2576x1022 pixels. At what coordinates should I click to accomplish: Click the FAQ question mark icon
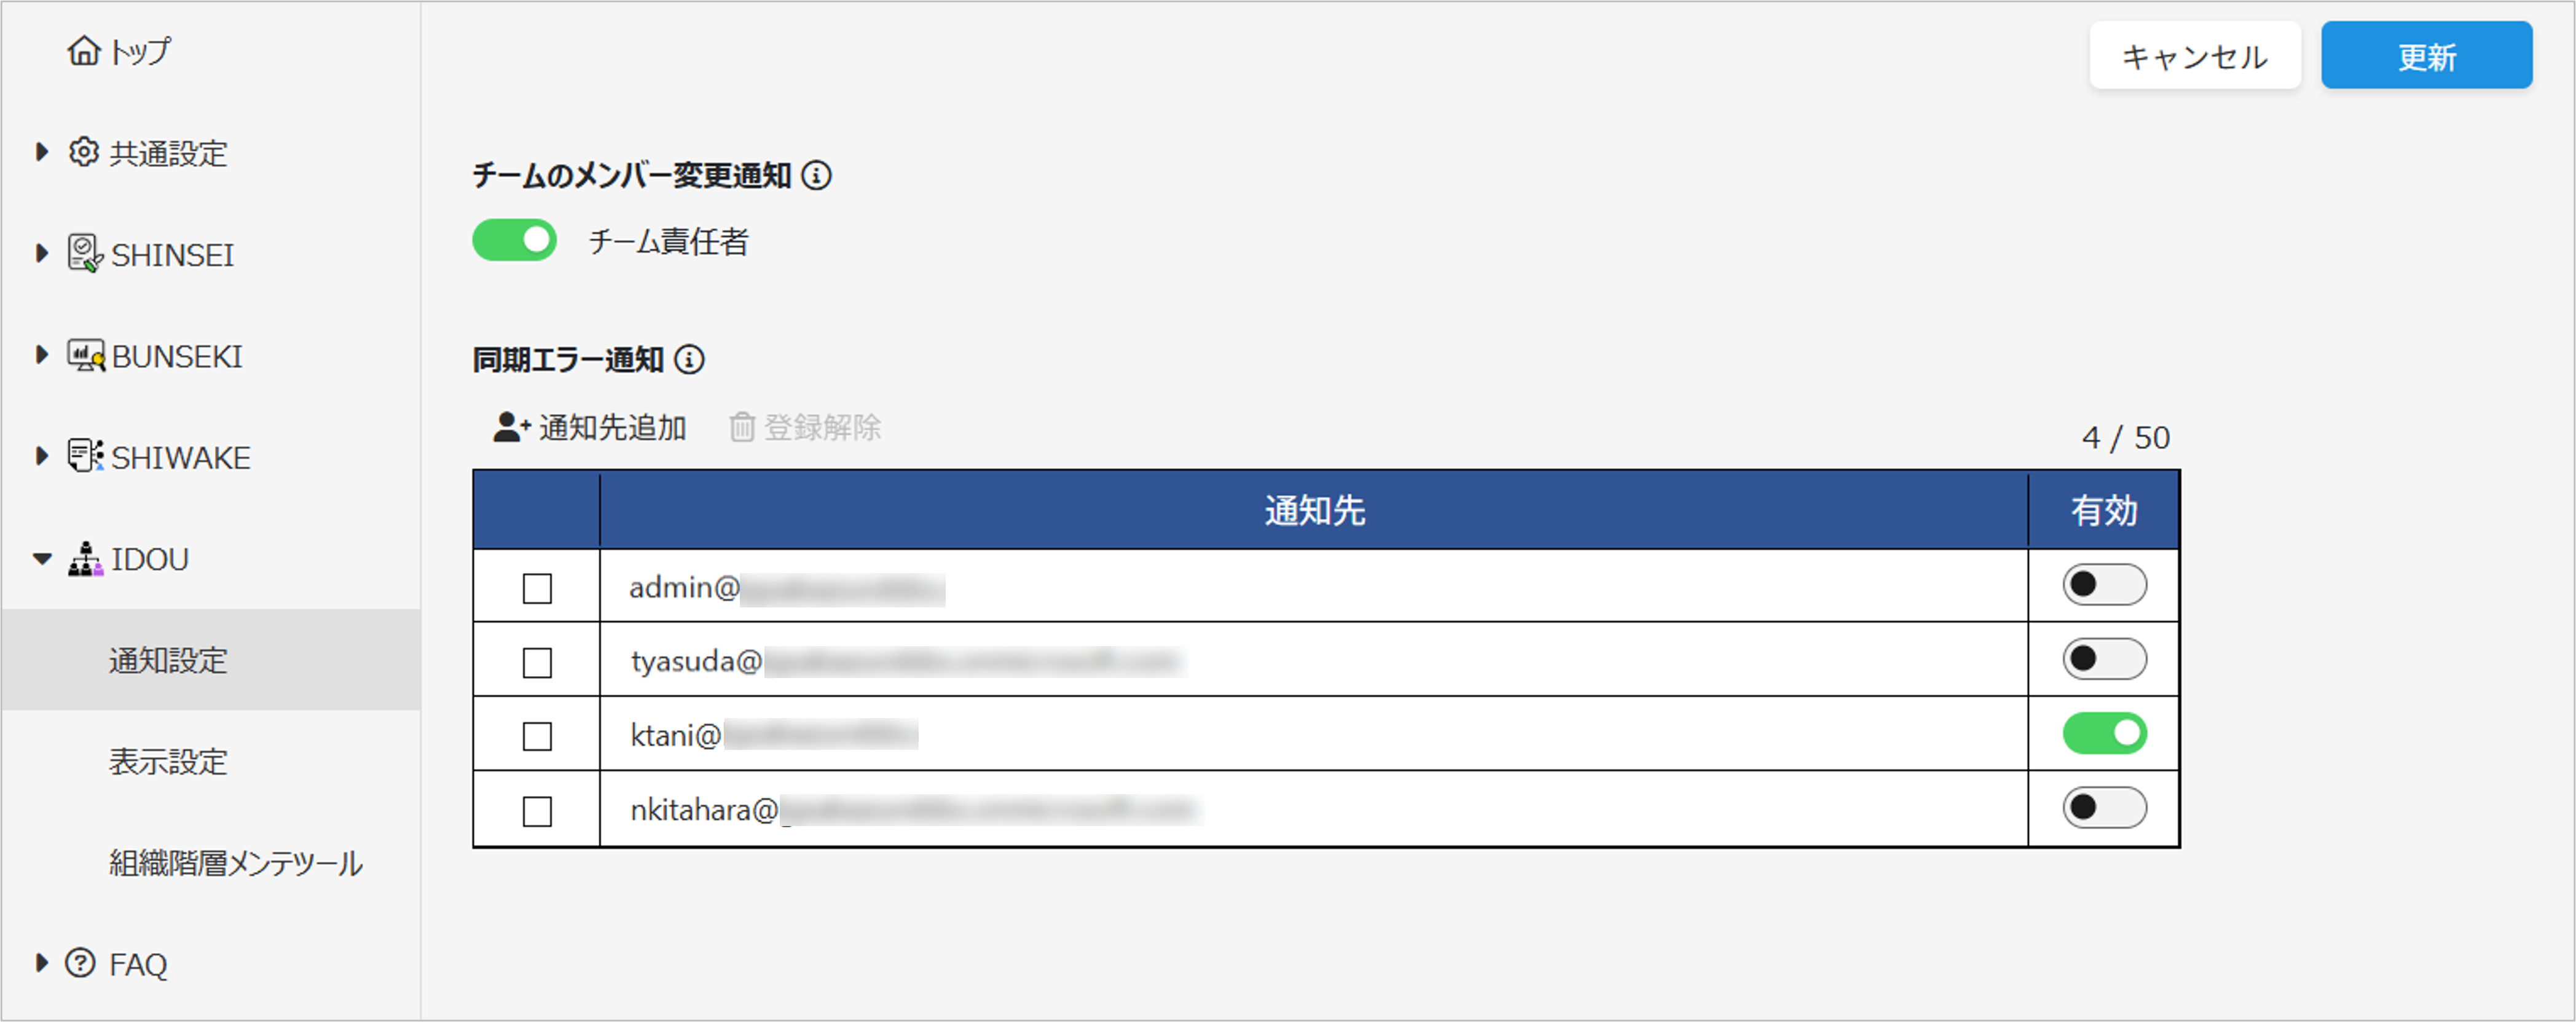pyautogui.click(x=80, y=963)
